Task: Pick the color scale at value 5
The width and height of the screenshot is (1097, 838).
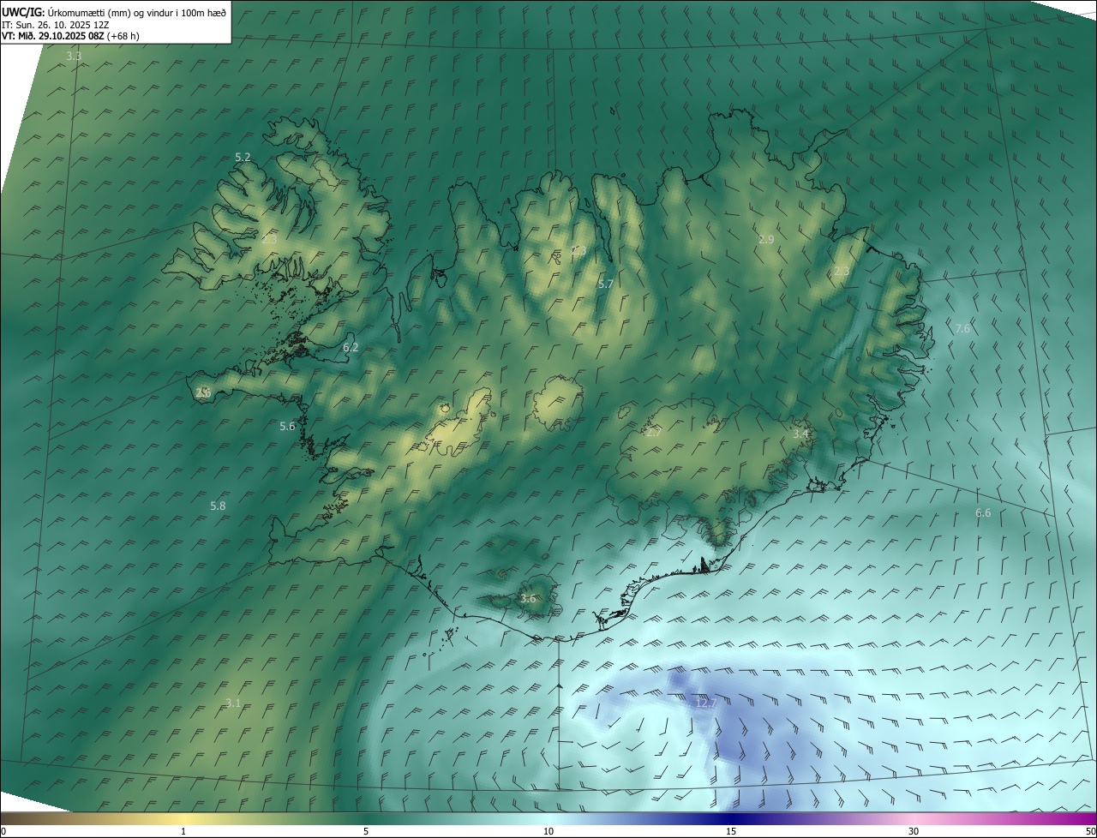Action: click(x=366, y=820)
